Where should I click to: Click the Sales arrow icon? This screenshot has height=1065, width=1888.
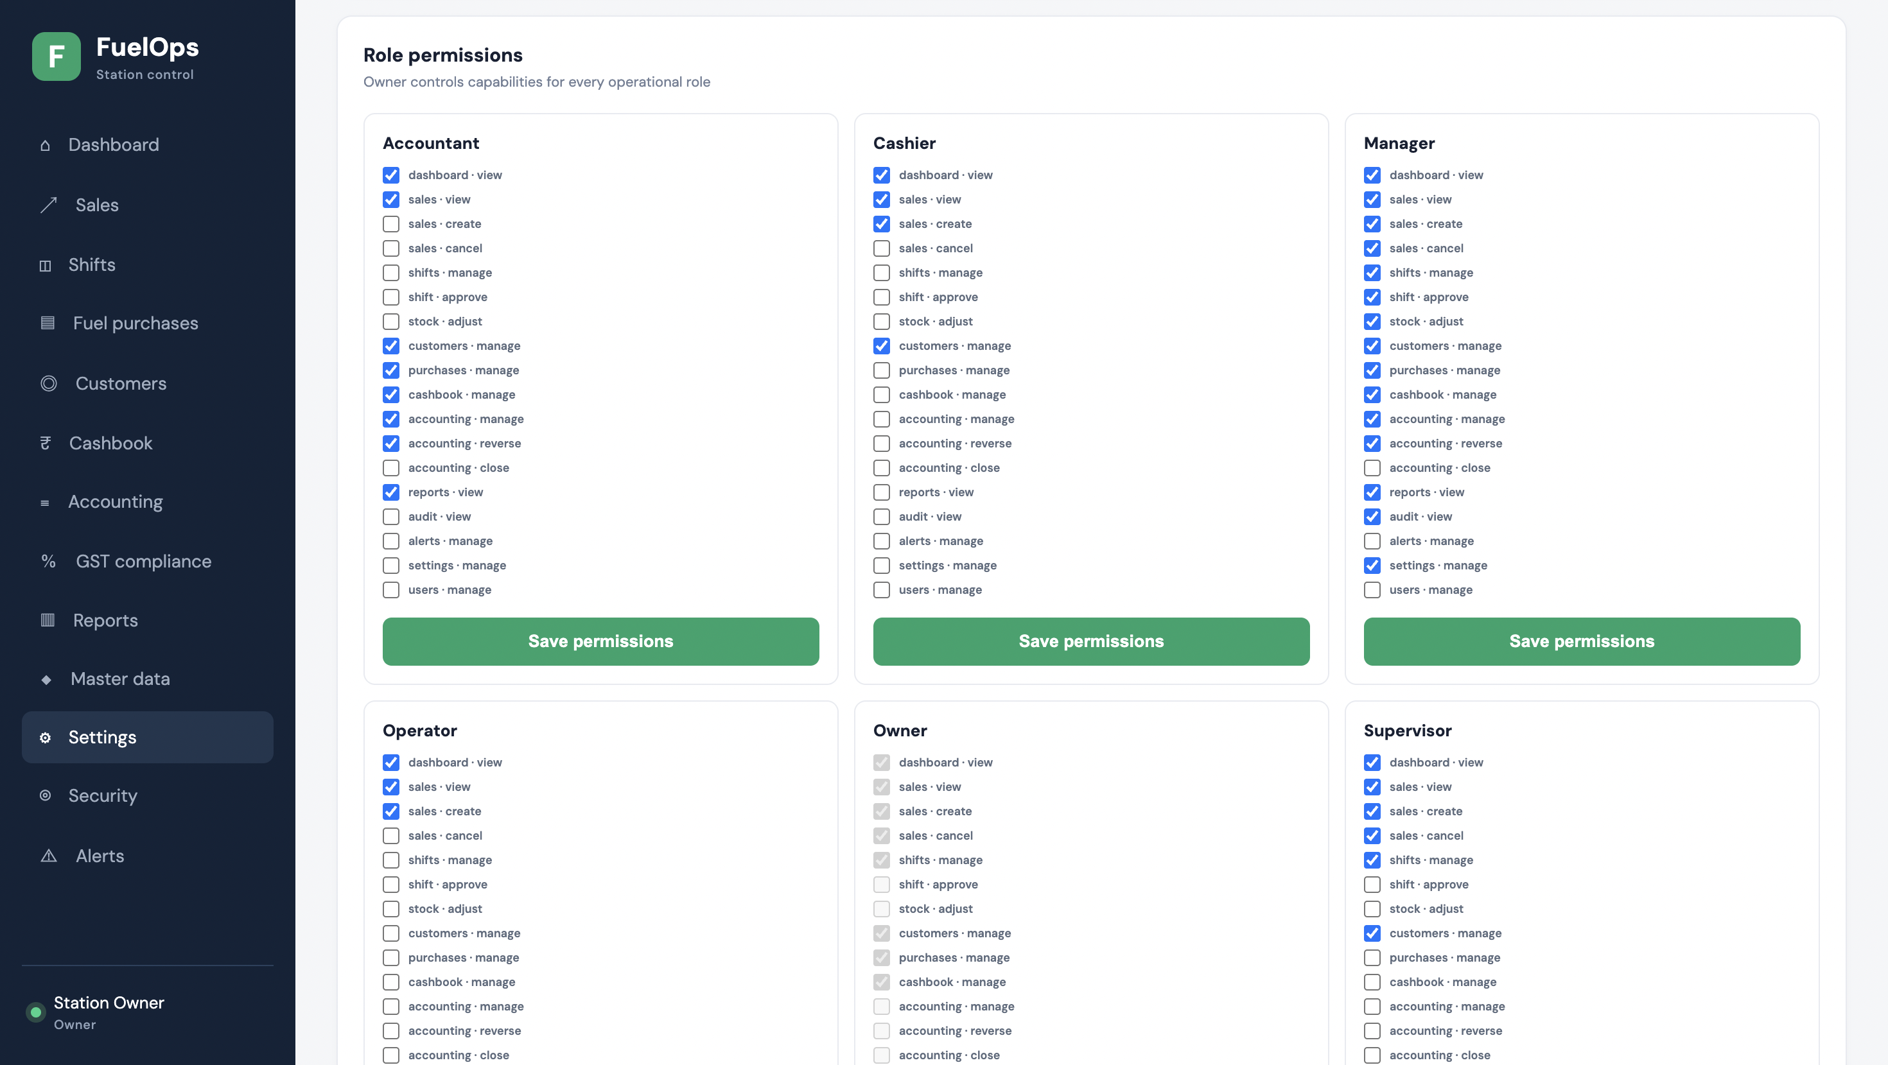tap(48, 205)
